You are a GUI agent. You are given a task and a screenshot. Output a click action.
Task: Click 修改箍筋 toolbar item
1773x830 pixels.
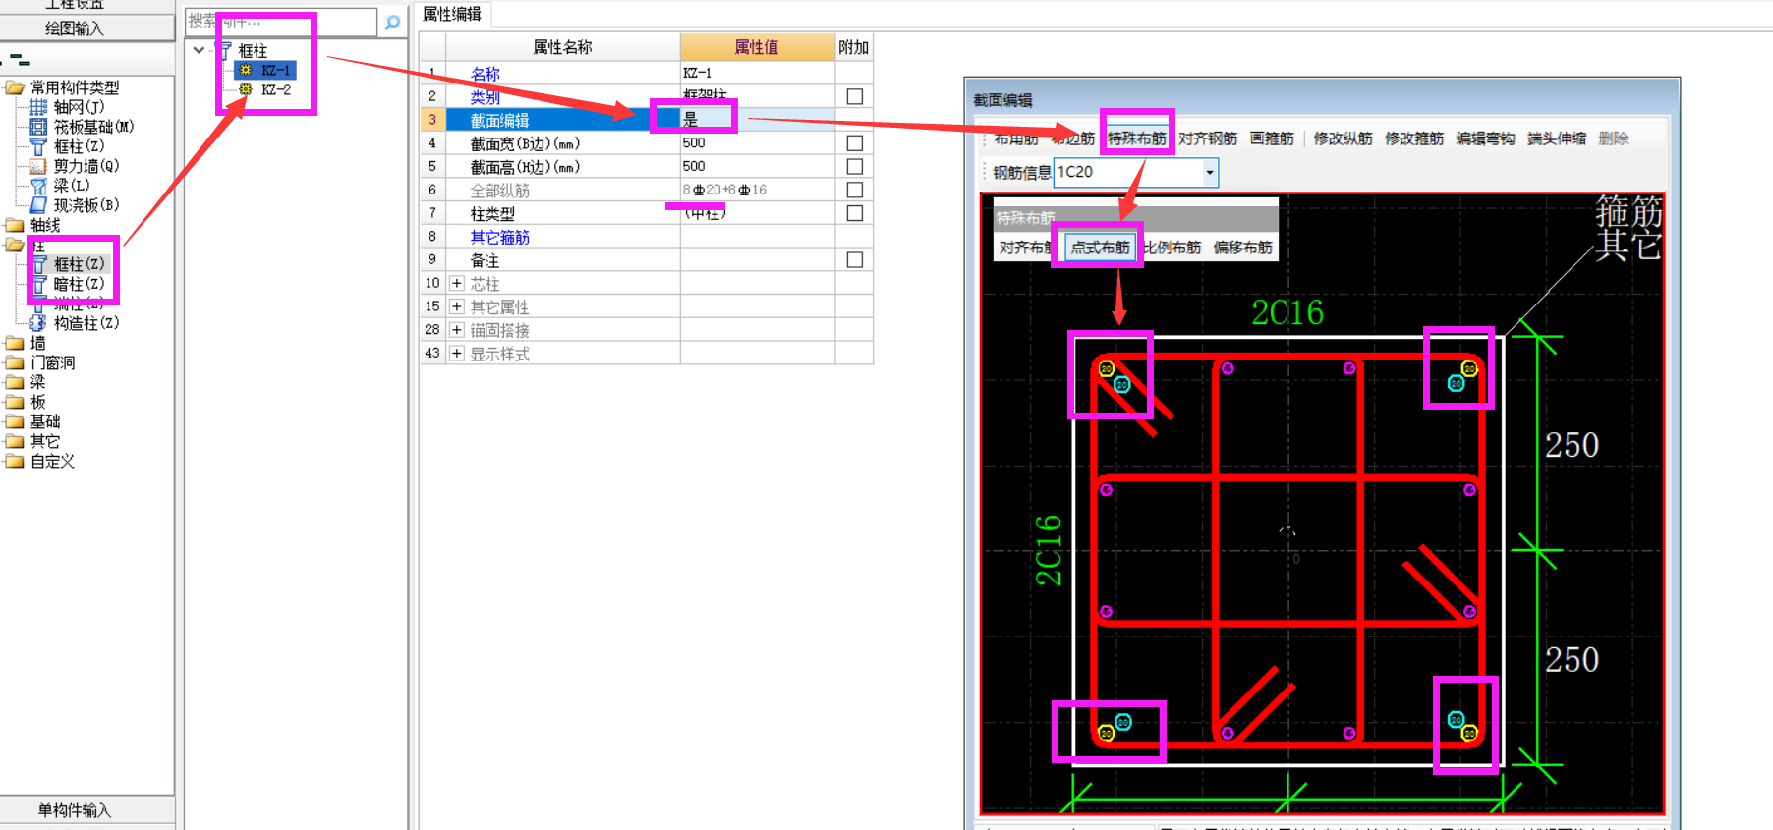(1414, 138)
